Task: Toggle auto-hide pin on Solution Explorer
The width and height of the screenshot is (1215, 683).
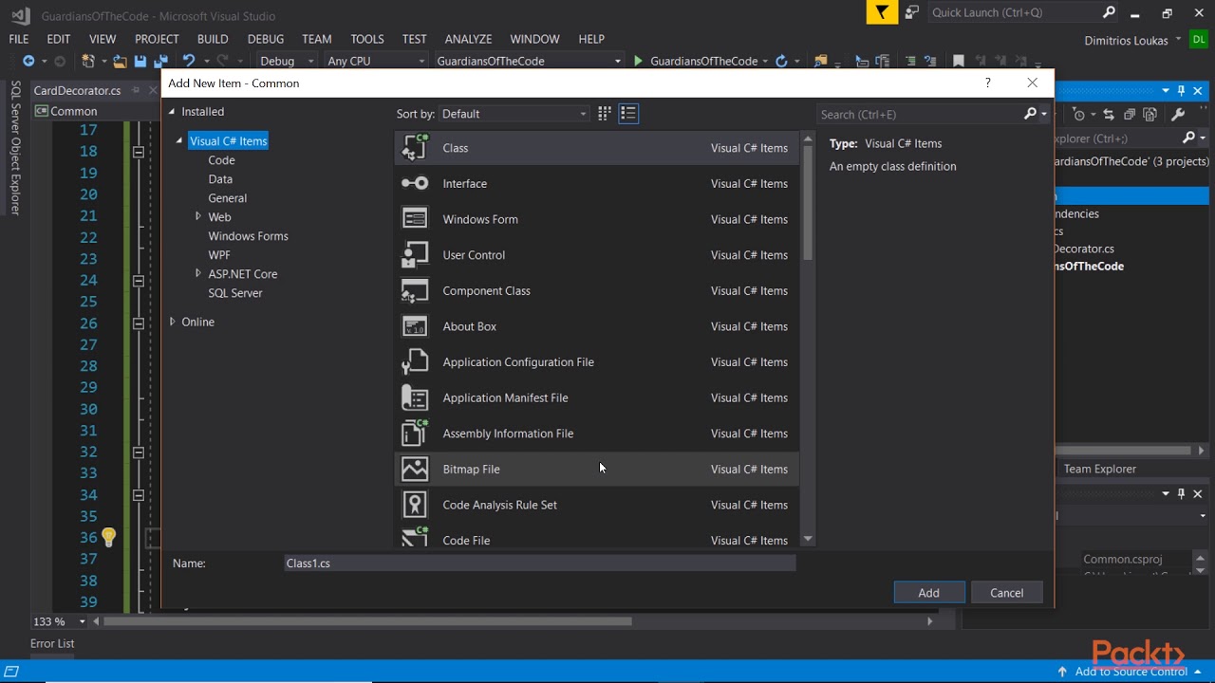Action: pyautogui.click(x=1181, y=90)
